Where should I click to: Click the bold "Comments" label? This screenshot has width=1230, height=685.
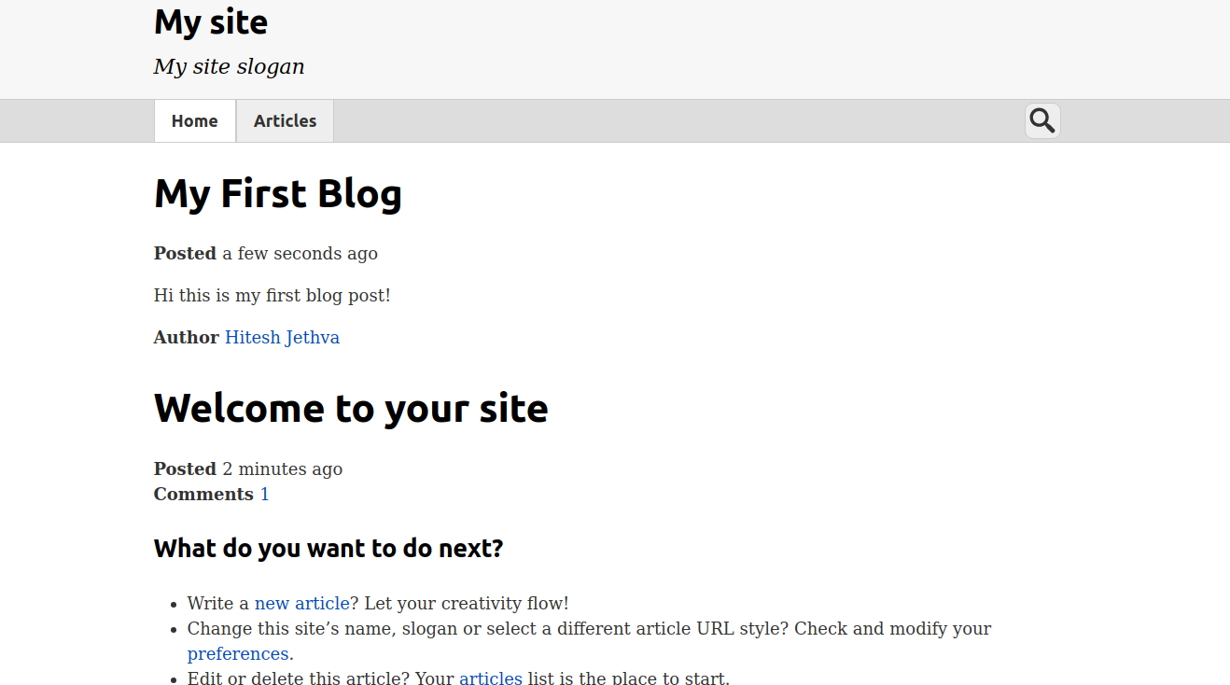pyautogui.click(x=203, y=495)
